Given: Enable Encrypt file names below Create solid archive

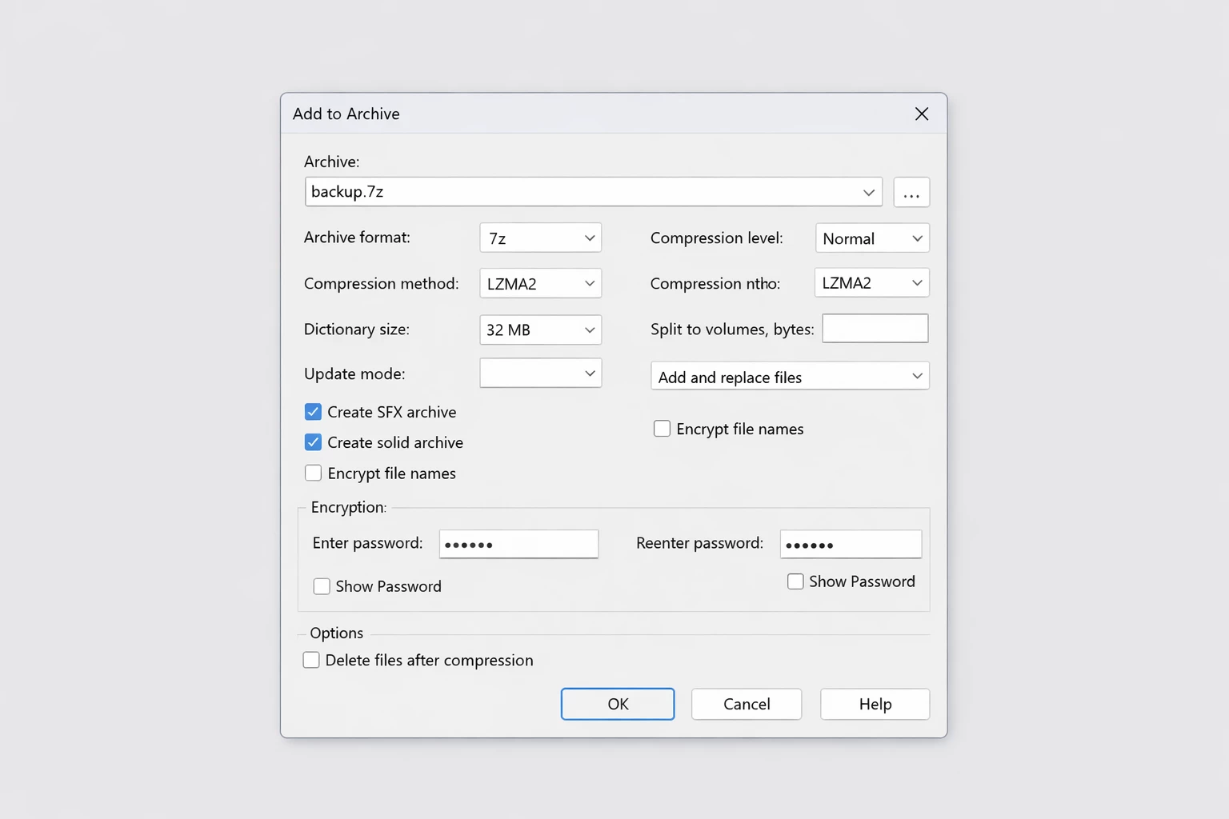Looking at the screenshot, I should click(313, 473).
